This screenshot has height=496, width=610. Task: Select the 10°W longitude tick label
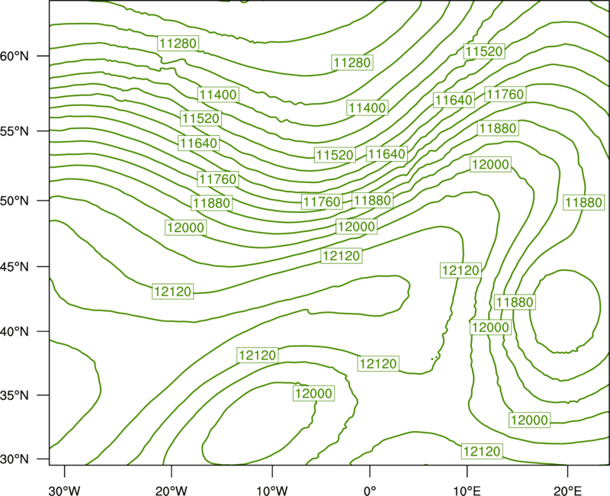point(272,491)
